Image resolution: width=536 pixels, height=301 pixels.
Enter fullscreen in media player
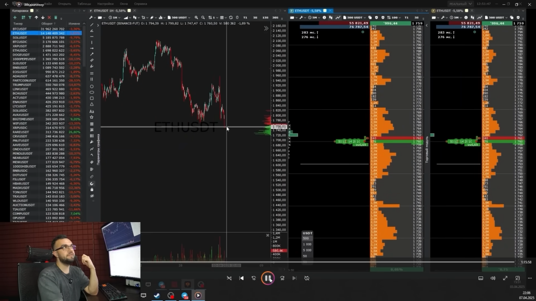click(505, 278)
